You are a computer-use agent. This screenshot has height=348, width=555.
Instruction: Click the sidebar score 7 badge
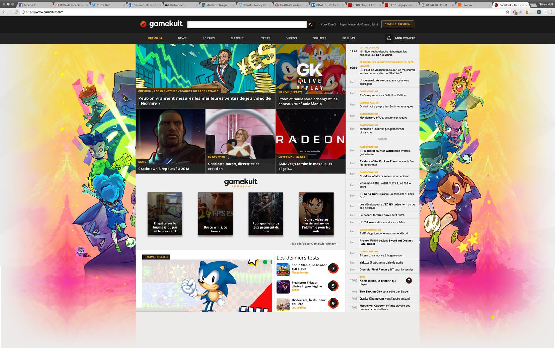click(409, 280)
